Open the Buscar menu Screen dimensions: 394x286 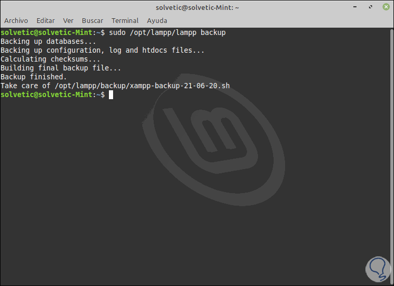pyautogui.click(x=92, y=21)
